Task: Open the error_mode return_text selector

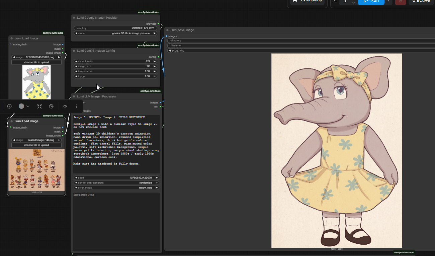Action: pos(116,188)
